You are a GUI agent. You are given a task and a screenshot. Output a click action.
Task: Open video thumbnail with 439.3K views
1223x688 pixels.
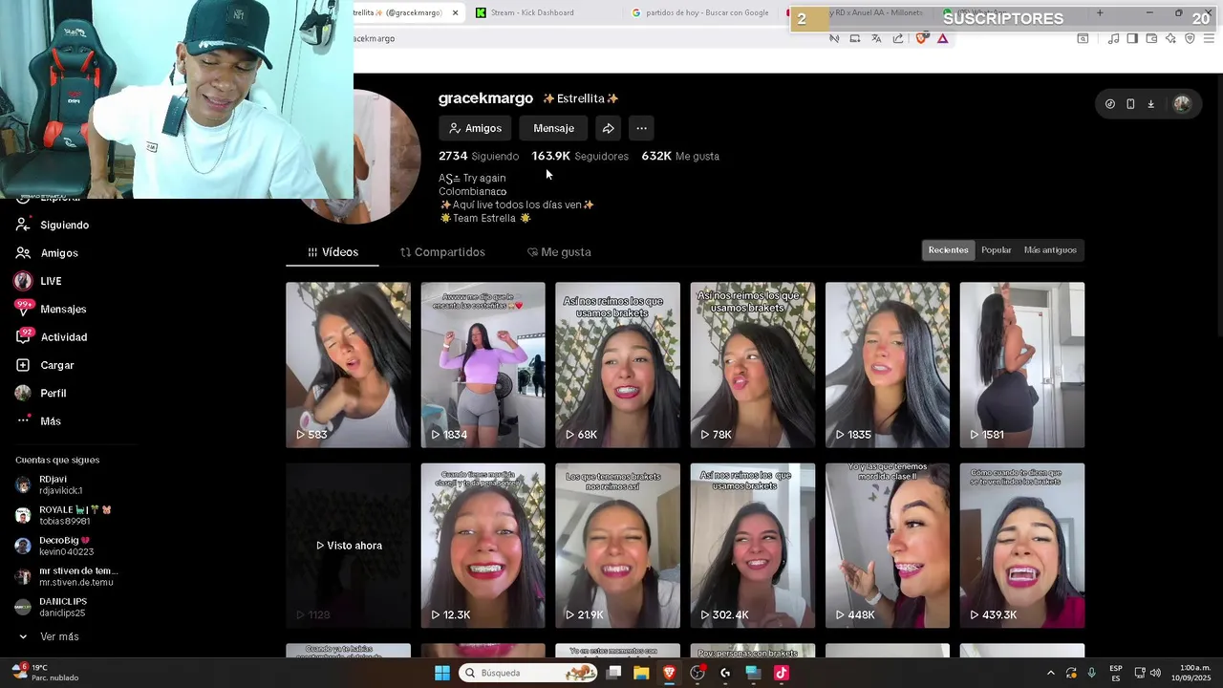click(1022, 546)
